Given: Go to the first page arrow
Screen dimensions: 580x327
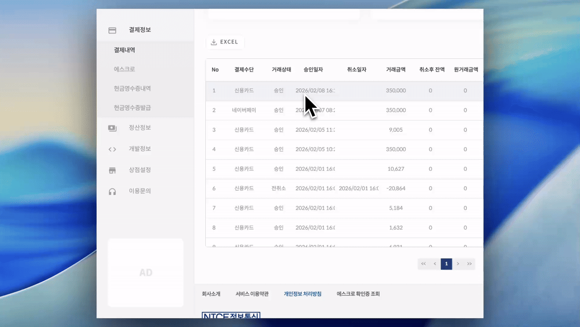Looking at the screenshot, I should (x=423, y=264).
